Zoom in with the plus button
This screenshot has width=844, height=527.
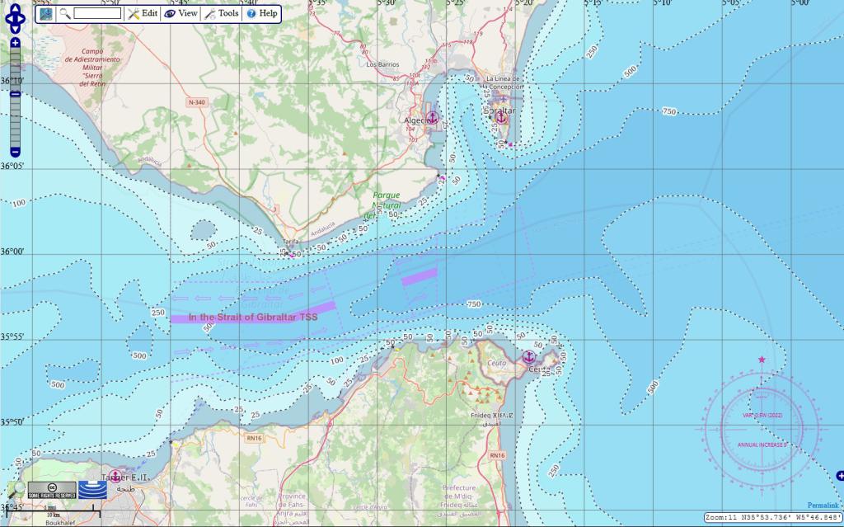(15, 42)
